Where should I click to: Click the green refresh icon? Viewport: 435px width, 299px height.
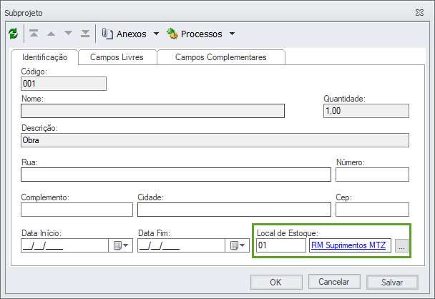pyautogui.click(x=13, y=34)
